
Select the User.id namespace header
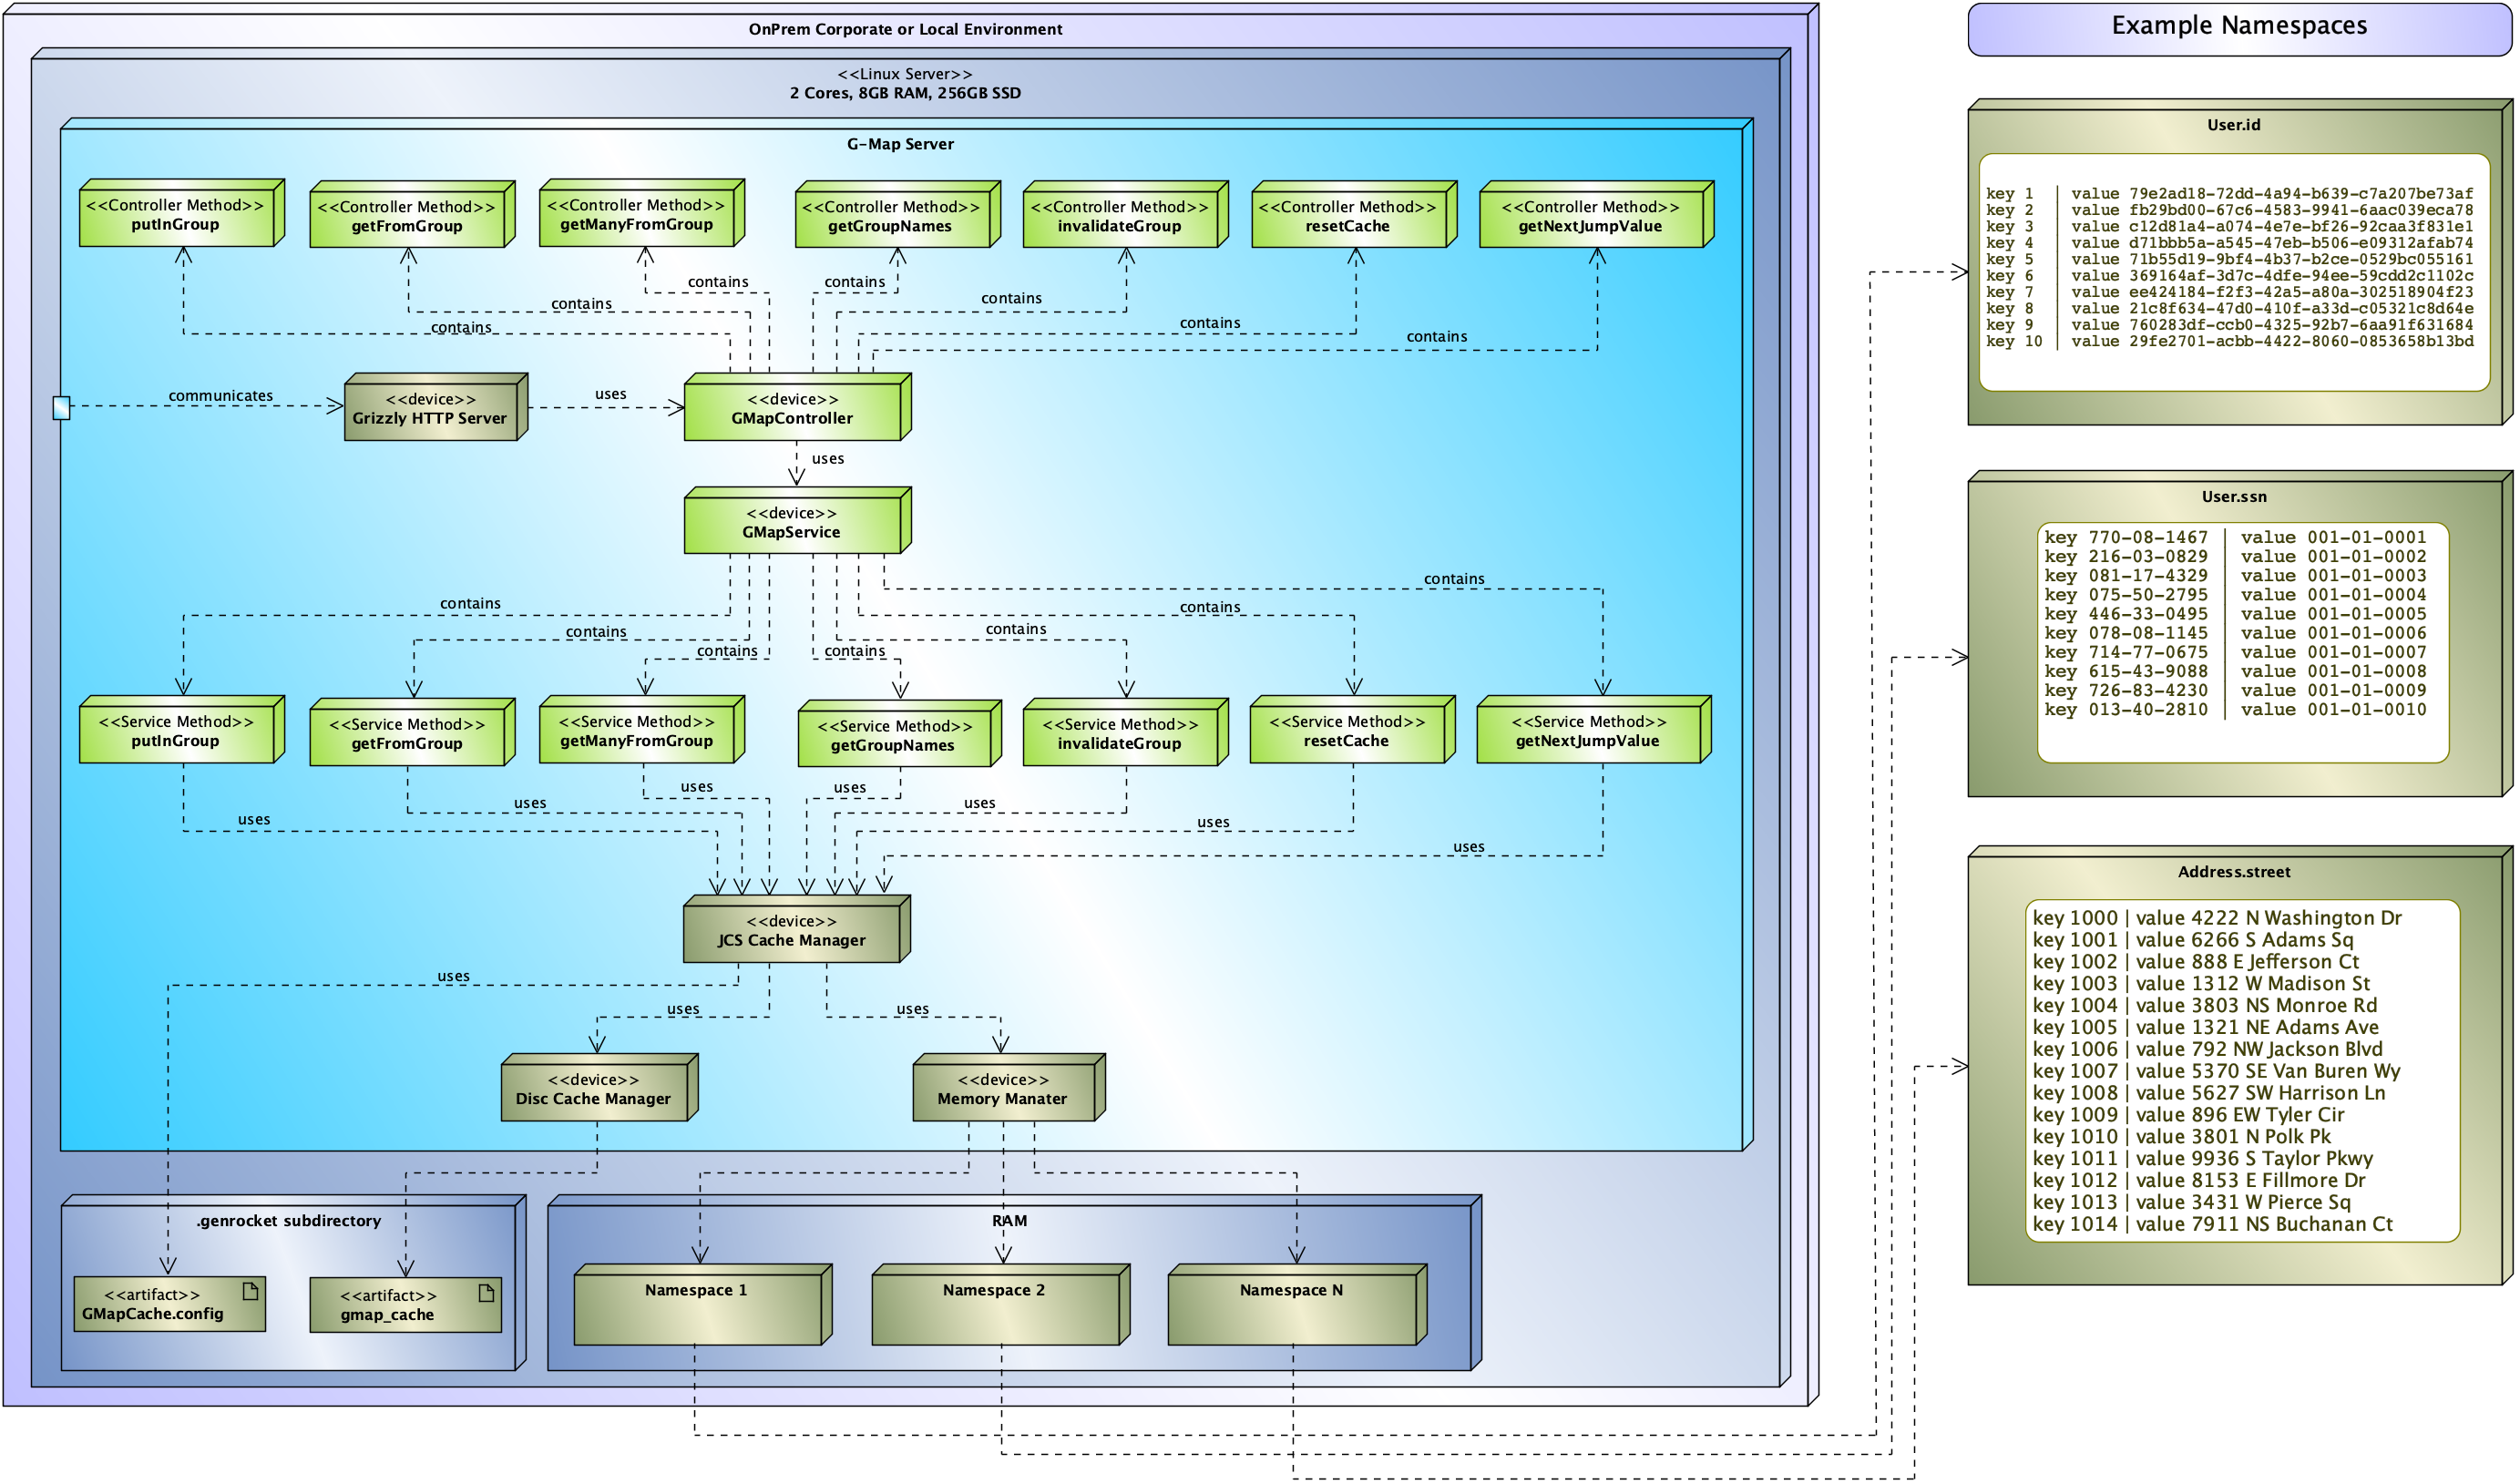(2233, 126)
